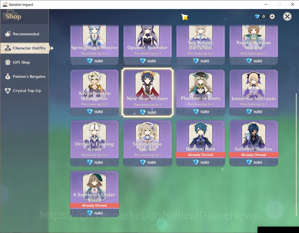The height and width of the screenshot is (233, 299).
Task: Click 'Purchase up to 1' under Phantom in Boots
Action: (201, 104)
